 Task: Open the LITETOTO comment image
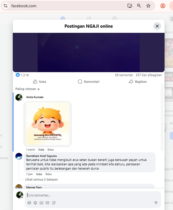point(48,124)
